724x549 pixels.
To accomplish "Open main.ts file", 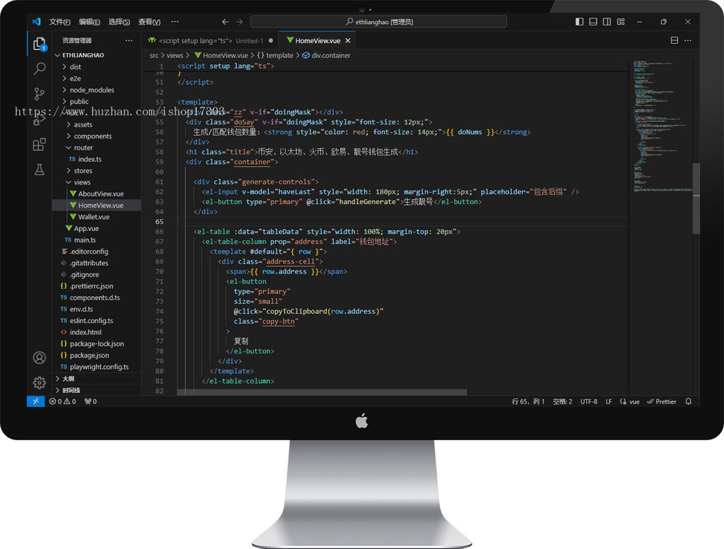I will pos(85,240).
